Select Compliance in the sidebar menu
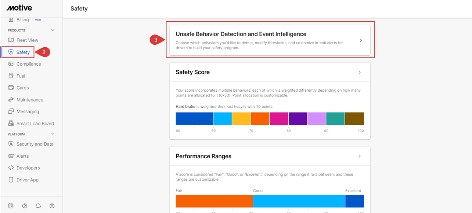The width and height of the screenshot is (472, 213). [x=29, y=64]
